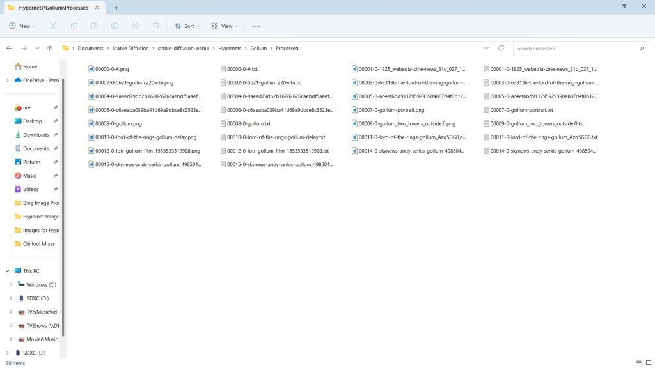Switch to large thumbnails view in status bar

click(649, 363)
